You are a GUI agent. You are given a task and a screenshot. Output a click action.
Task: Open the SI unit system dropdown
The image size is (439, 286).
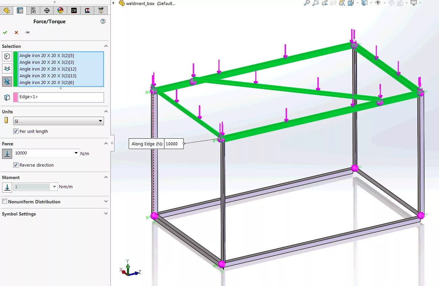pos(58,121)
